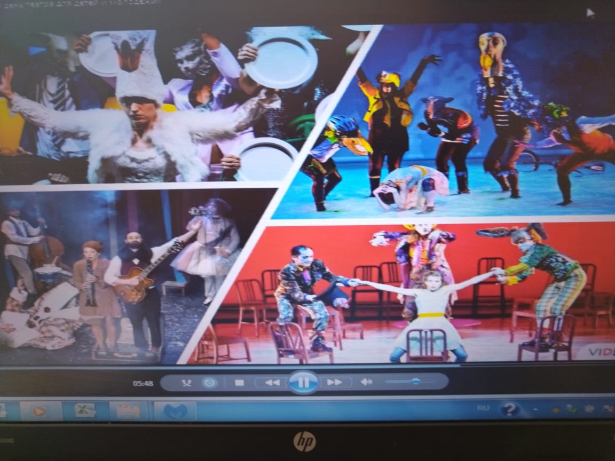Switch to the blue M taskbar app
Image resolution: width=615 pixels, height=461 pixels.
[x=176, y=411]
